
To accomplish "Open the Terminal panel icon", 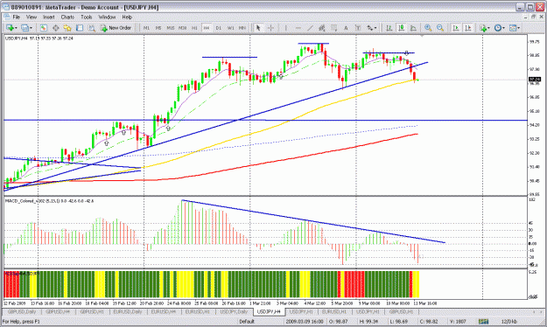I will (x=80, y=28).
